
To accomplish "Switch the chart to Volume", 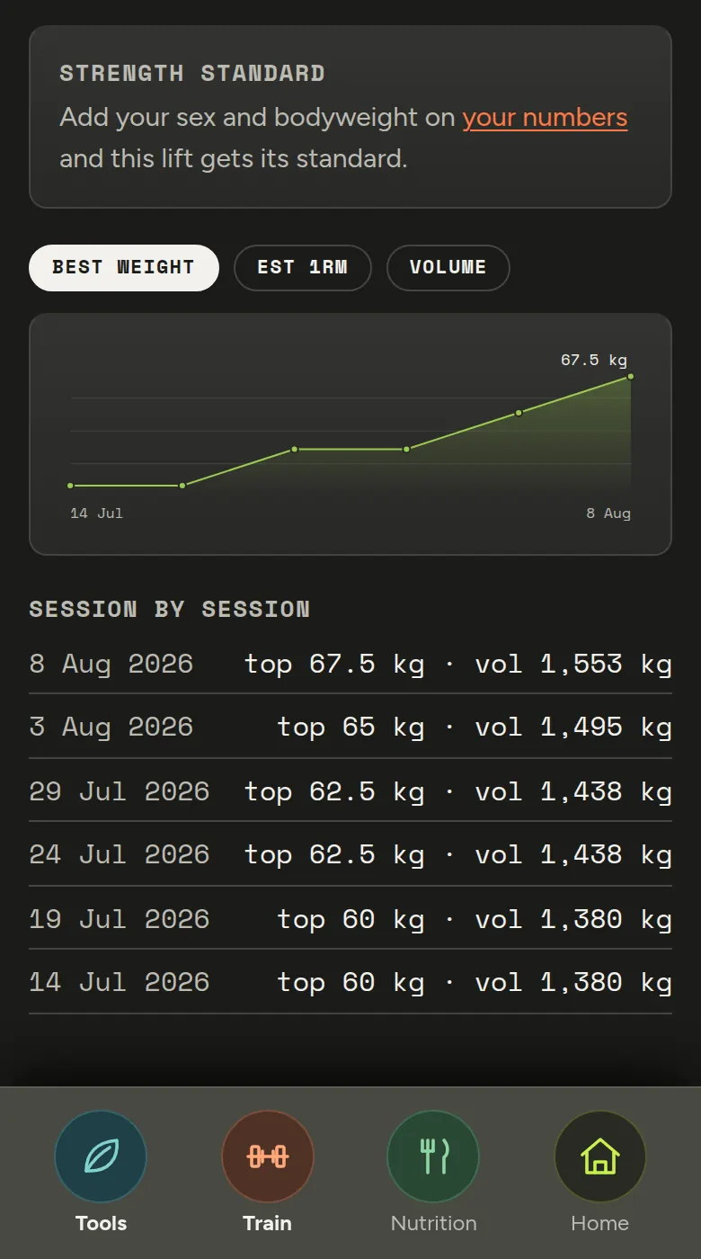I will coord(448,268).
